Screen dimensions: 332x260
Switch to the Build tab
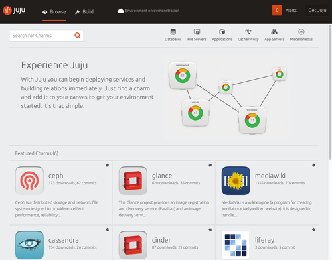(x=84, y=12)
